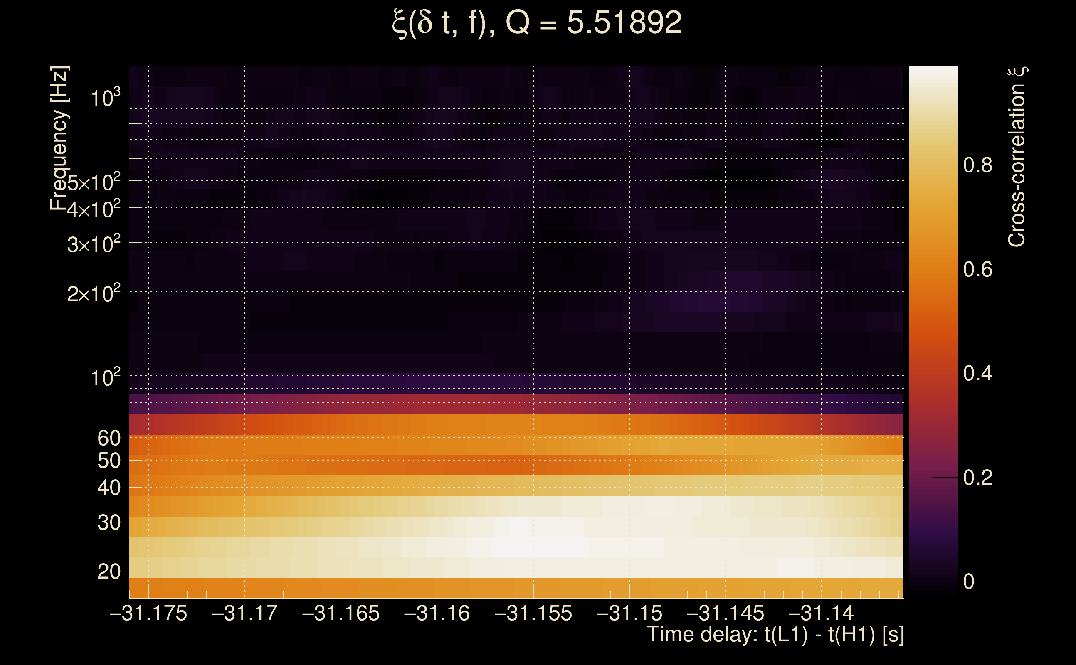Click the Time delay t(L1) - t(H1) axis label
The height and width of the screenshot is (665, 1076).
pyautogui.click(x=775, y=635)
